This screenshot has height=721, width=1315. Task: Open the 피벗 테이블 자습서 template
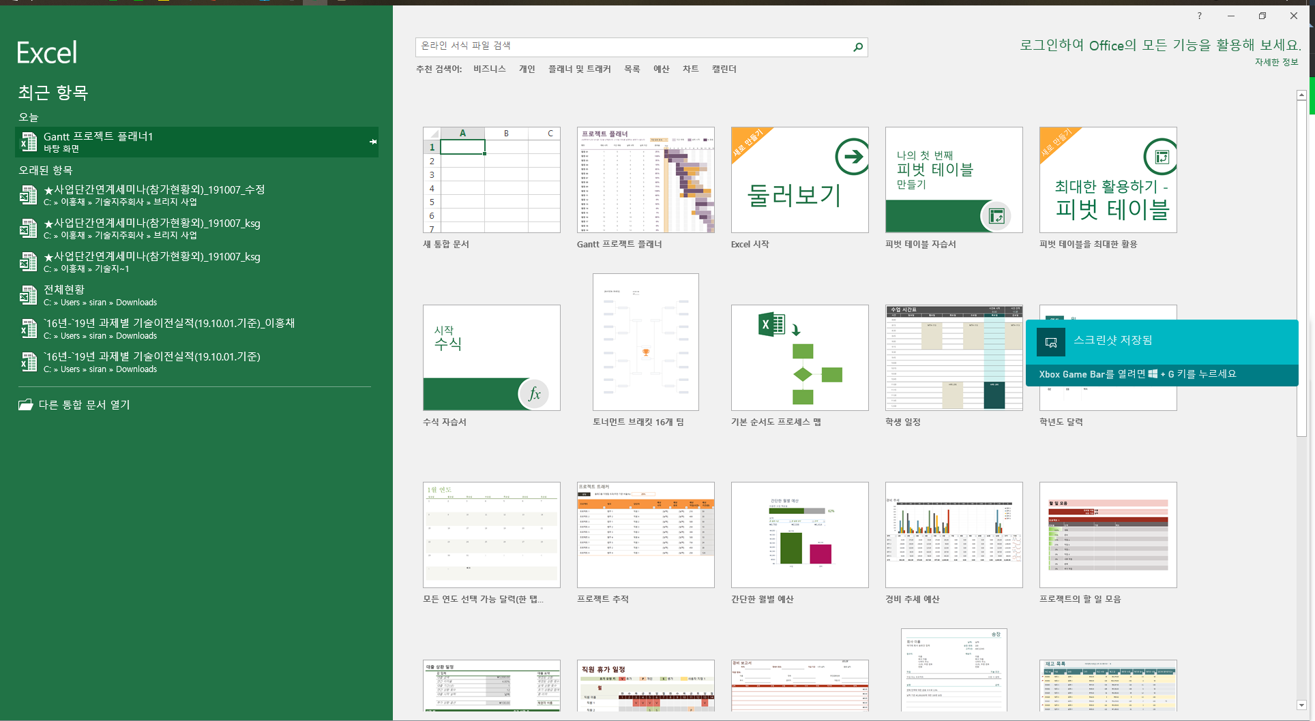pos(954,180)
